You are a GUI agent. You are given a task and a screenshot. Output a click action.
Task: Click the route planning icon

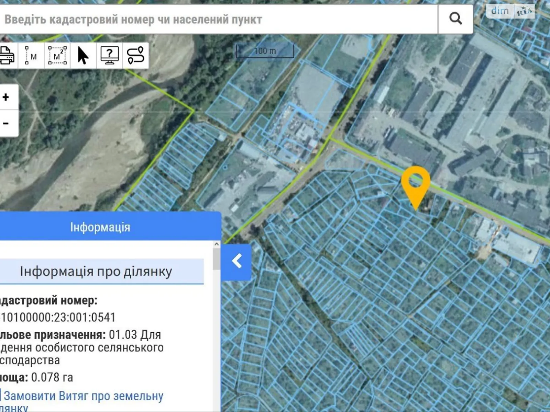pyautogui.click(x=135, y=56)
